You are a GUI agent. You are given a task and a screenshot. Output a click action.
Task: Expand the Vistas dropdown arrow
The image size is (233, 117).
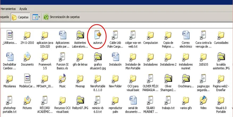coord(39,17)
